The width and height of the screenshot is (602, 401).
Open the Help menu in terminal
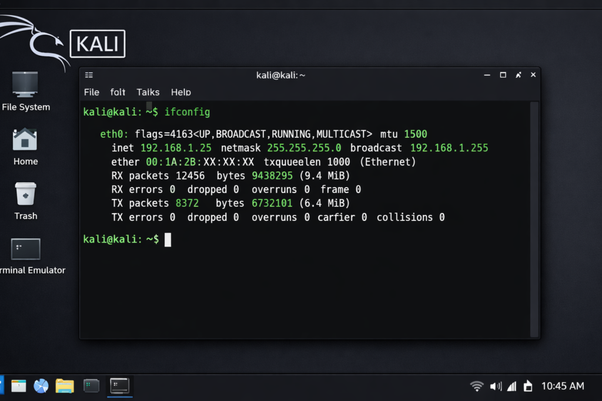pos(180,92)
